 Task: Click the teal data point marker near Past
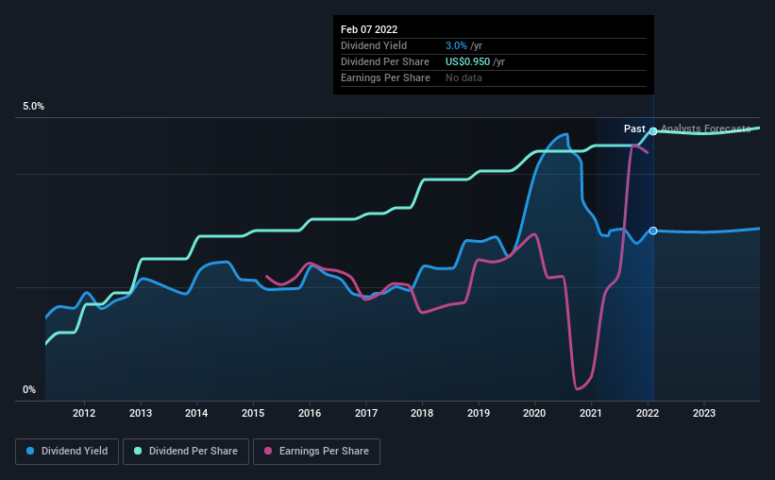click(653, 131)
